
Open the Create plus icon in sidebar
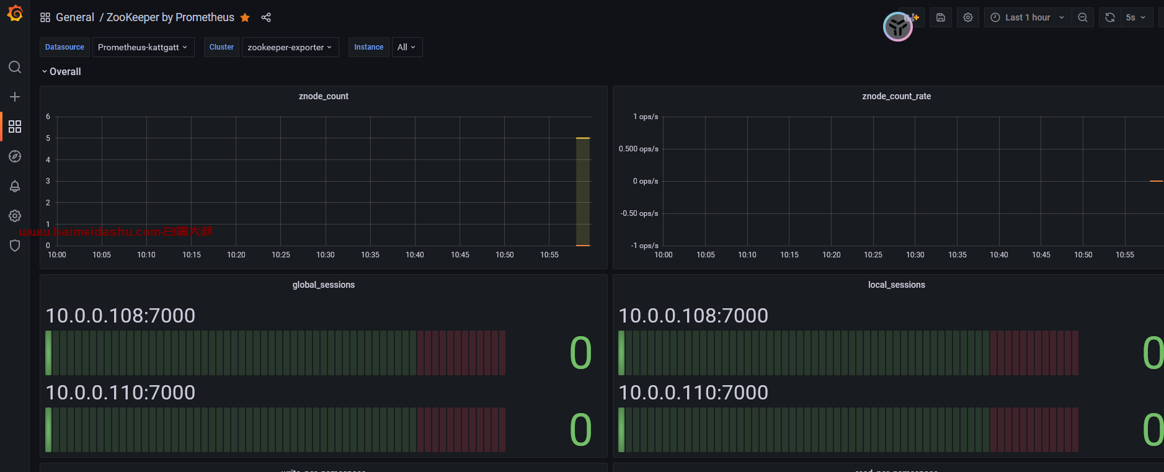tap(15, 97)
